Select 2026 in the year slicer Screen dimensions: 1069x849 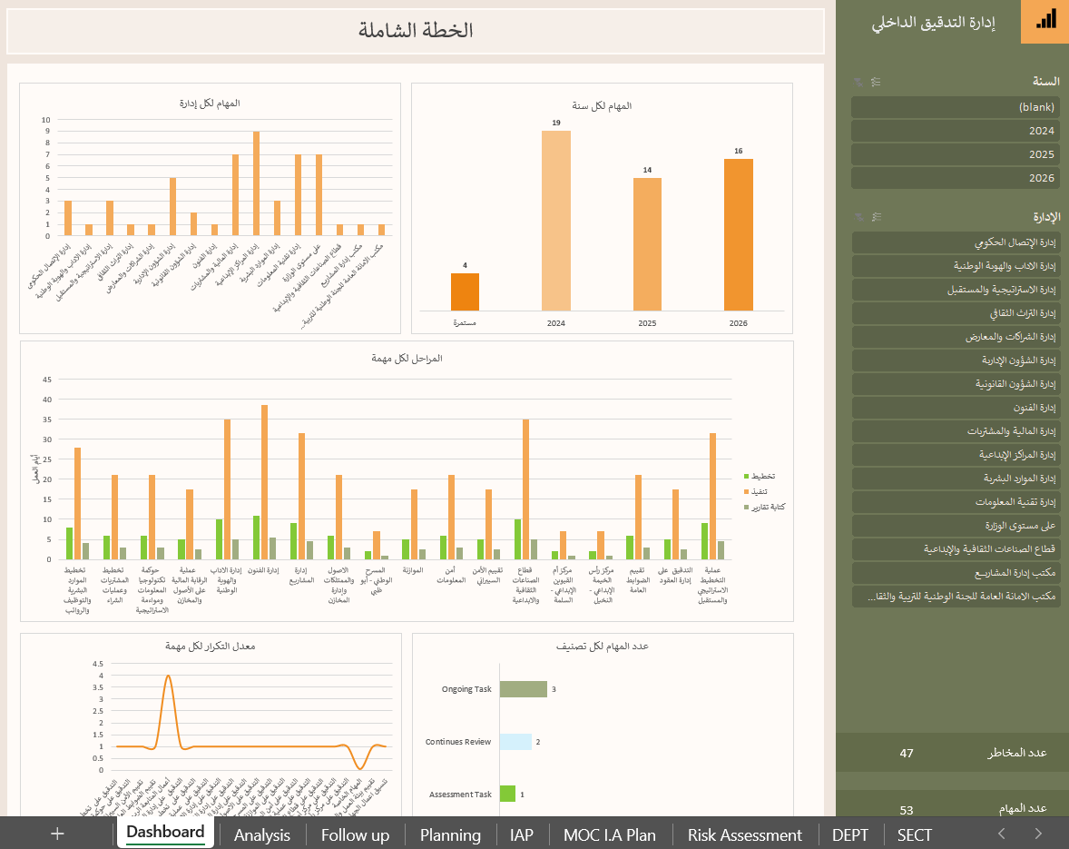pos(956,178)
